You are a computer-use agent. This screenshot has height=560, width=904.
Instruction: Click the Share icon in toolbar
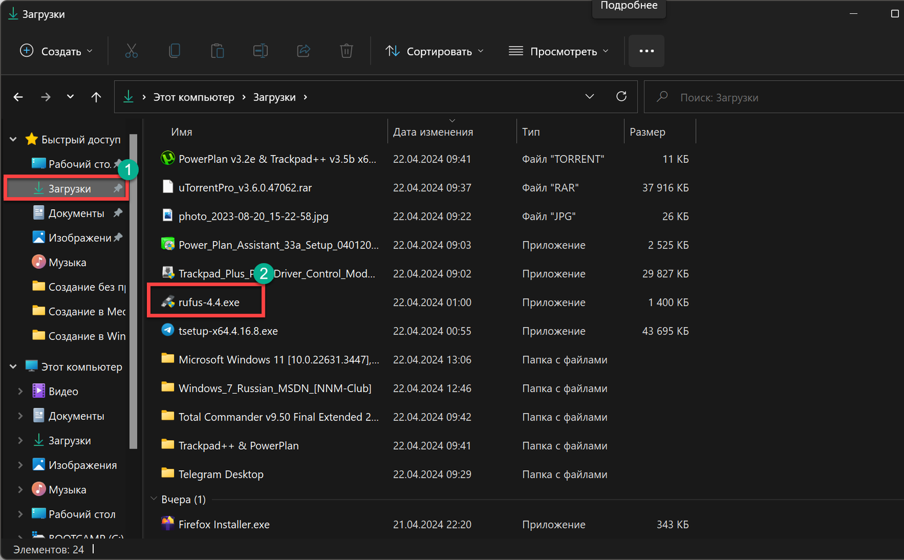tap(303, 51)
